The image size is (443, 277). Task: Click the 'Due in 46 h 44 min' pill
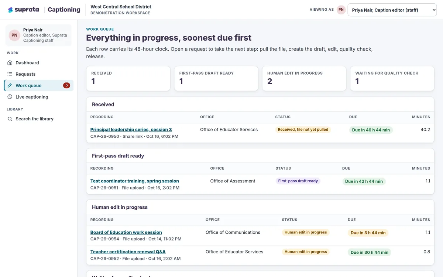click(x=371, y=130)
